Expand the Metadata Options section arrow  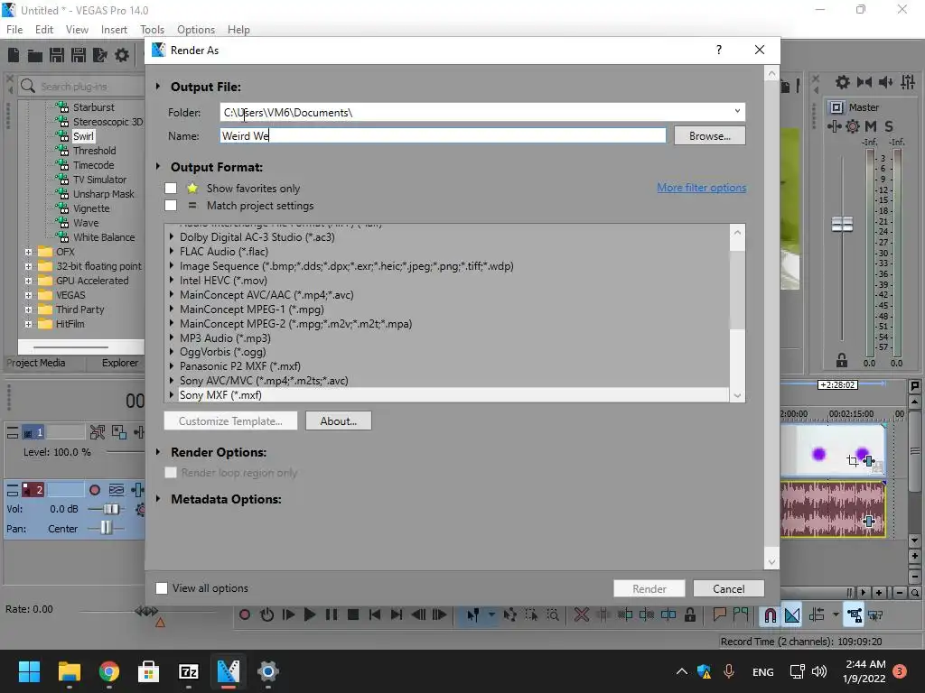(158, 499)
